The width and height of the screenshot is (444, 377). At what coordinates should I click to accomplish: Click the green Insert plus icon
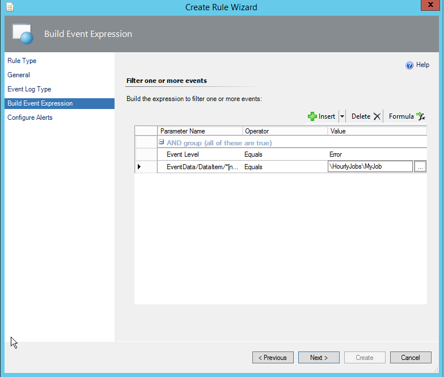pos(312,116)
